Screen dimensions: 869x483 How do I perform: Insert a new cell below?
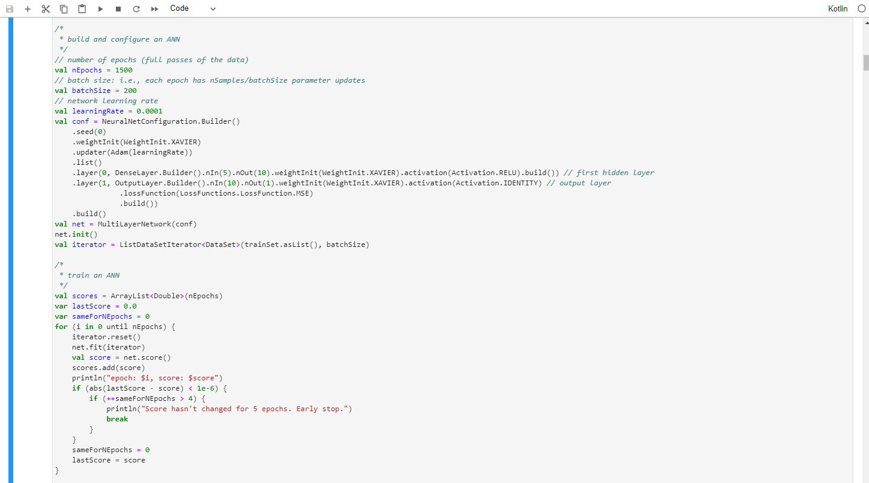pyautogui.click(x=27, y=8)
